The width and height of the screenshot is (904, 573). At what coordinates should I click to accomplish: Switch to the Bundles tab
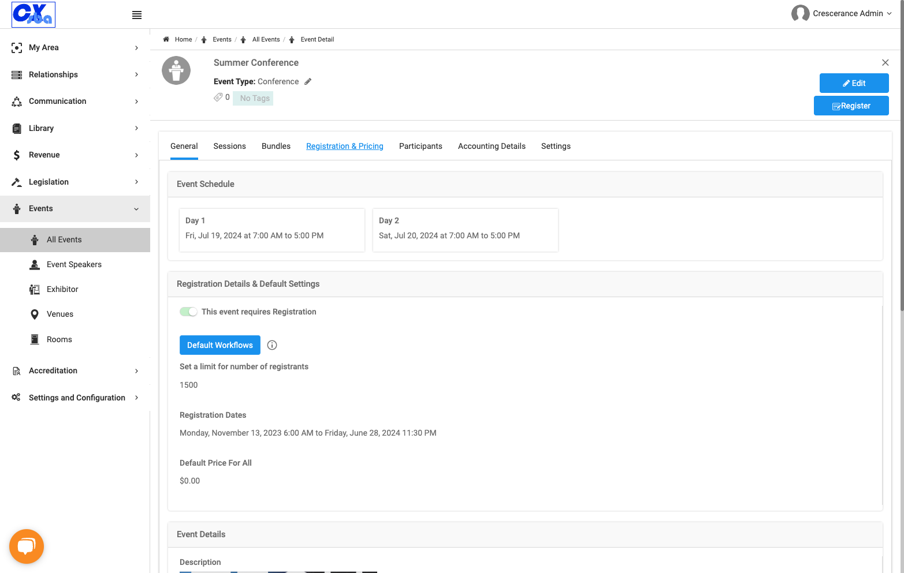click(276, 146)
